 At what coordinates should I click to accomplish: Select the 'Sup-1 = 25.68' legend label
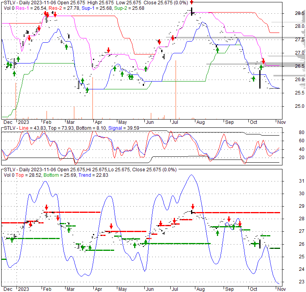(97, 8)
